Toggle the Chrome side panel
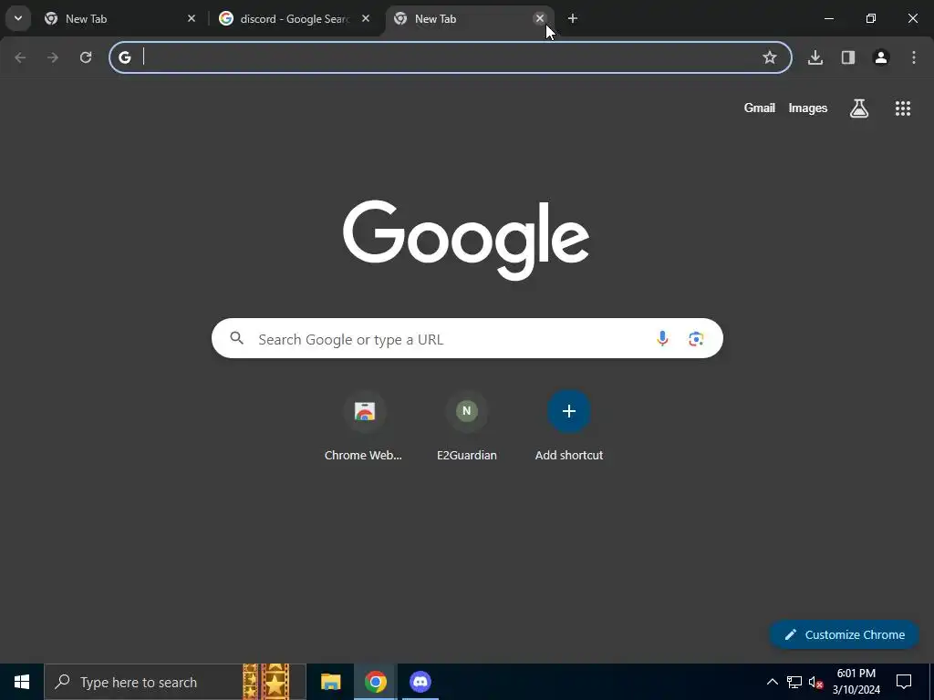934x700 pixels. (848, 57)
